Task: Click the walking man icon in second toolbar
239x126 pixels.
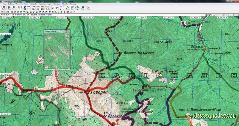Action: (4, 12)
